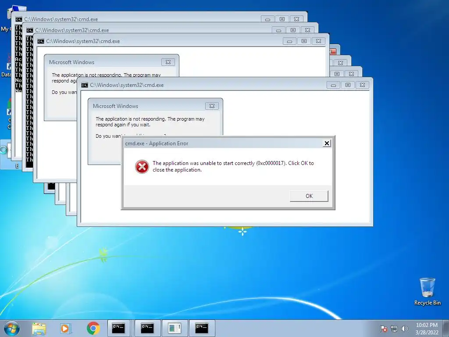449x337 pixels.
Task: Open Action Center flag icon in tray
Action: (x=384, y=329)
